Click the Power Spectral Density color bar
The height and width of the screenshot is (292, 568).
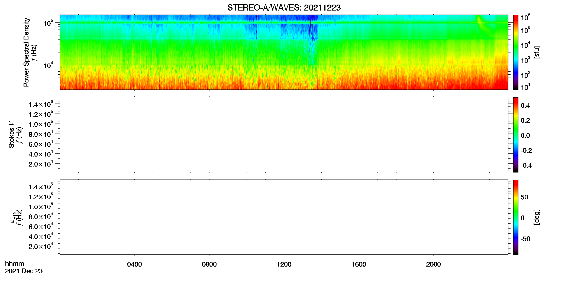(x=516, y=52)
